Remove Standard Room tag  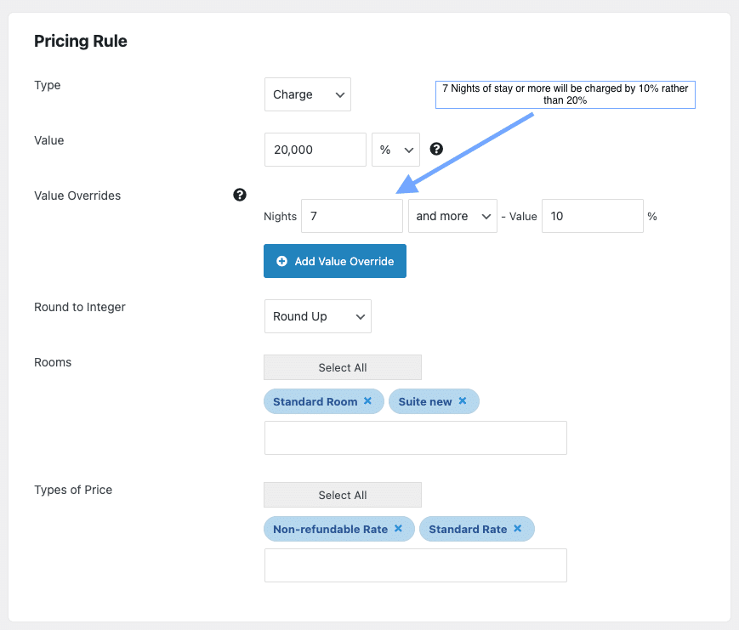pyautogui.click(x=367, y=401)
